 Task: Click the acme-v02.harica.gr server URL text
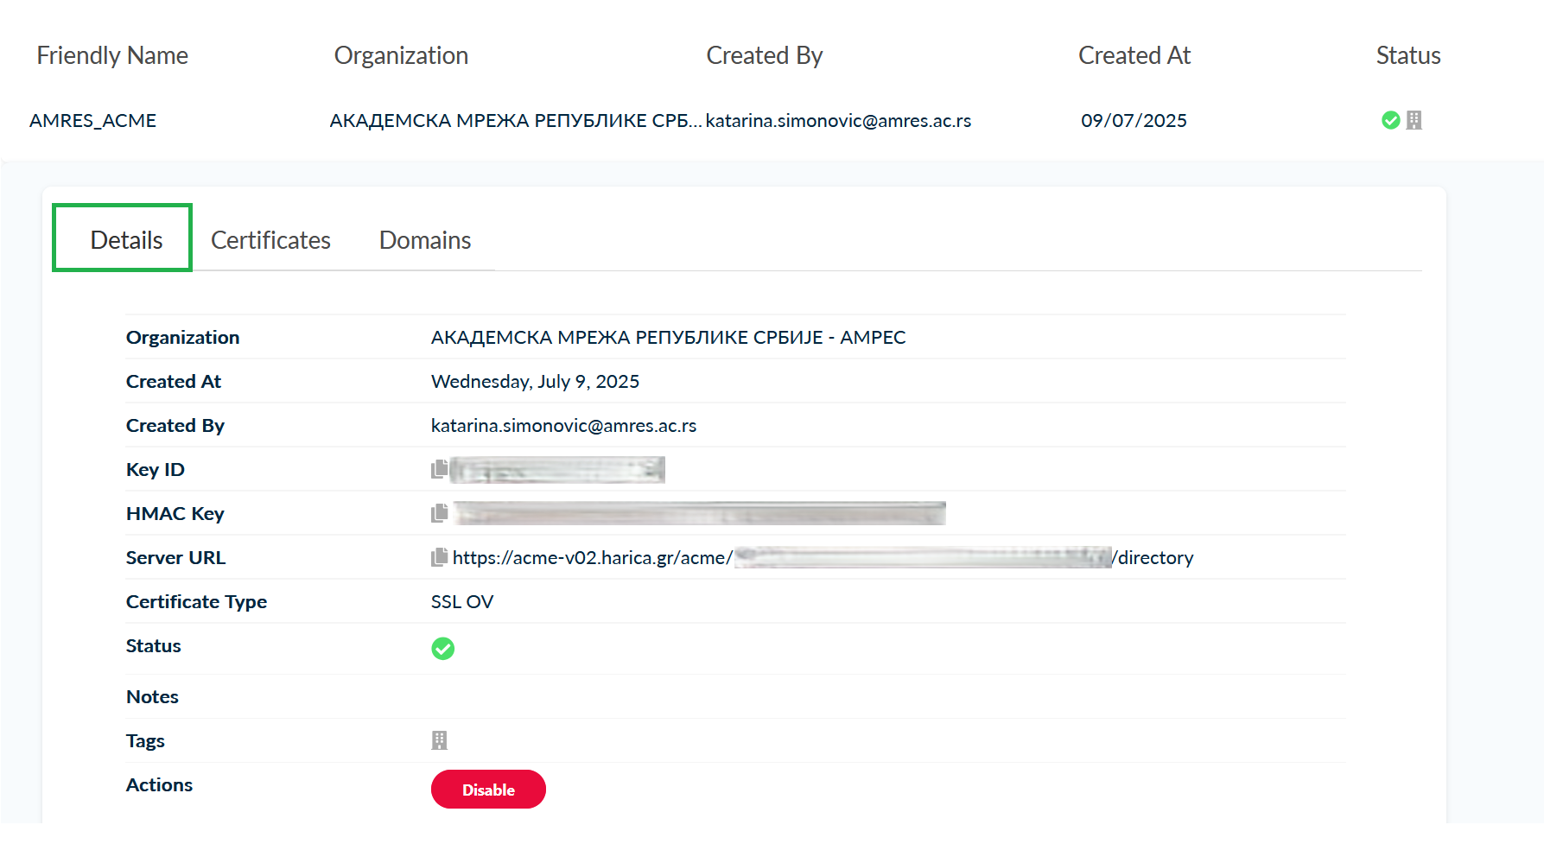click(x=592, y=558)
